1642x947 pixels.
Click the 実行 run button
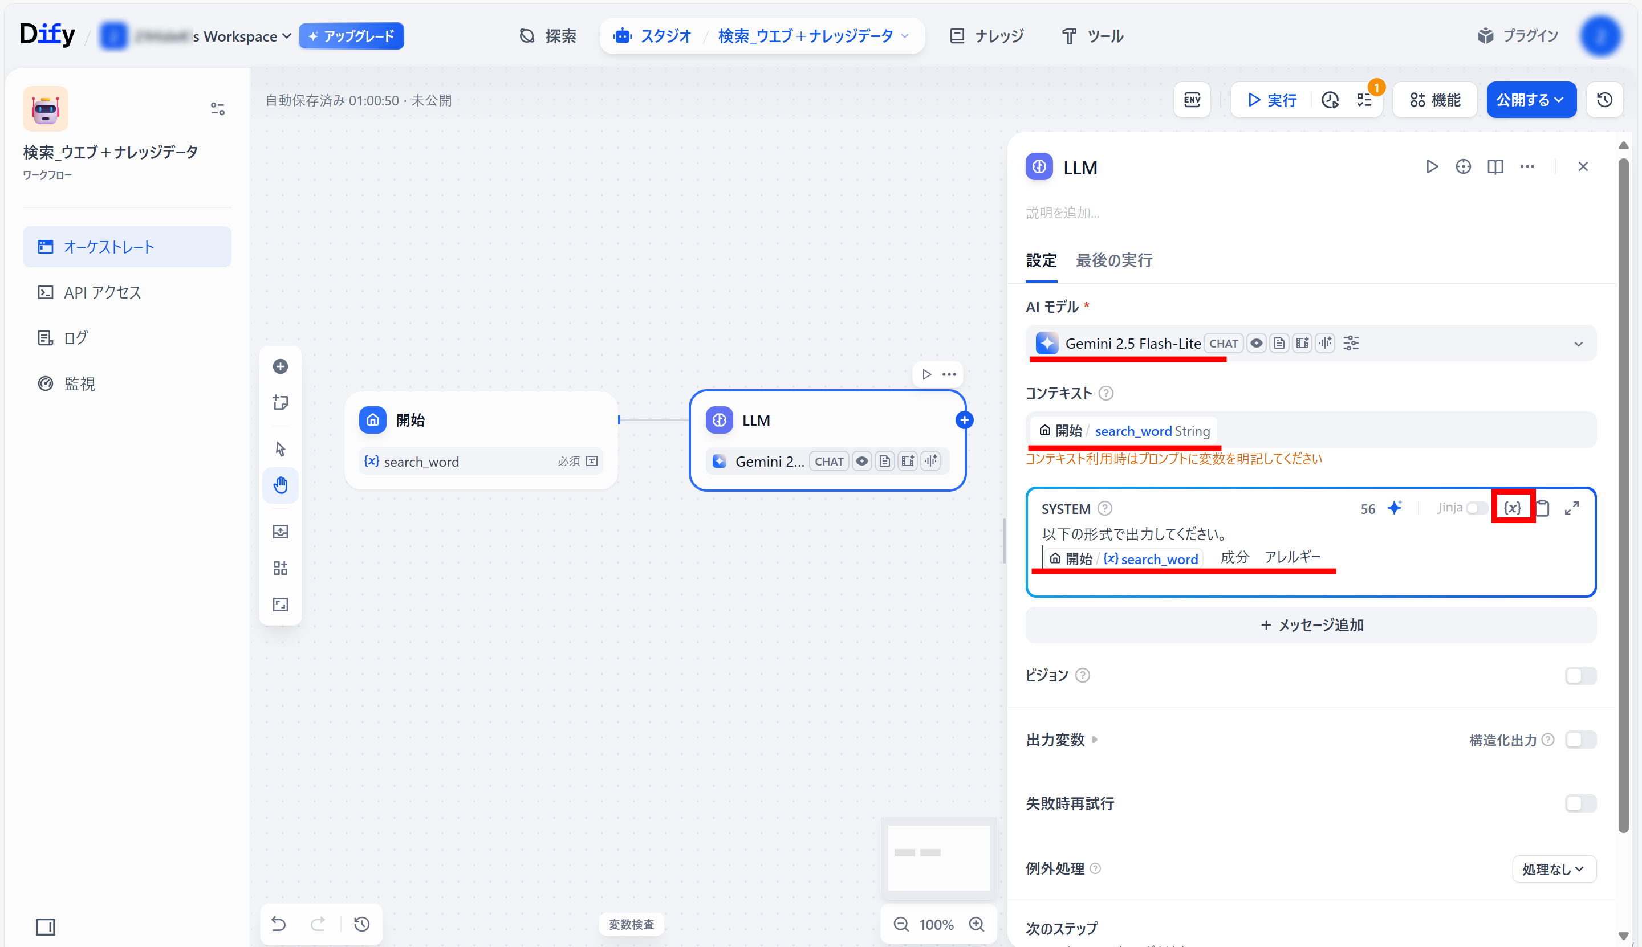(1271, 100)
